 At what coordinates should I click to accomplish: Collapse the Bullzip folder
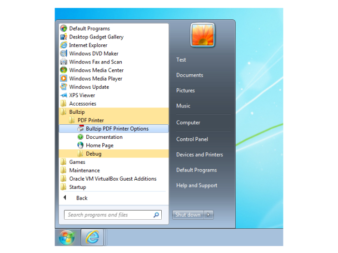pos(113,112)
